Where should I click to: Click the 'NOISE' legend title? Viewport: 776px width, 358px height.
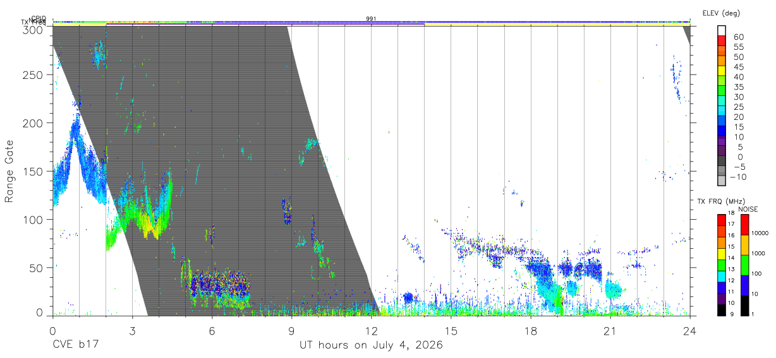748,209
